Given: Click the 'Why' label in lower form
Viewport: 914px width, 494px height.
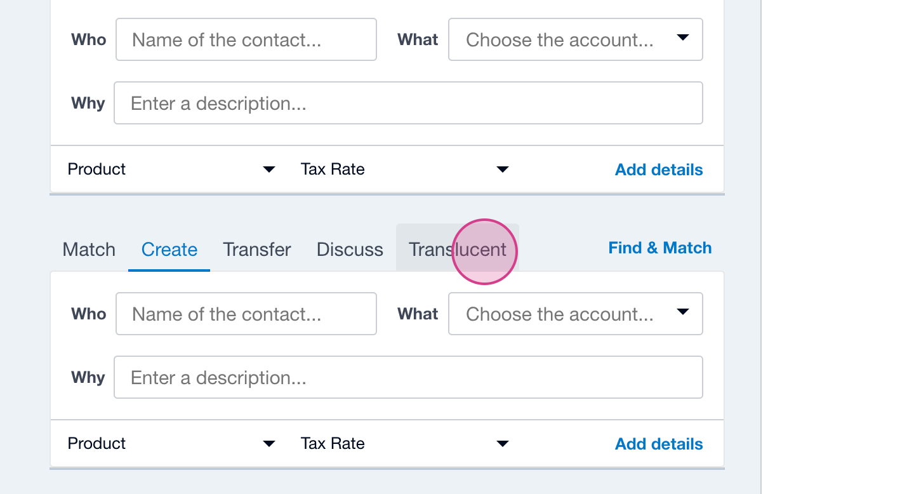Looking at the screenshot, I should [x=88, y=378].
